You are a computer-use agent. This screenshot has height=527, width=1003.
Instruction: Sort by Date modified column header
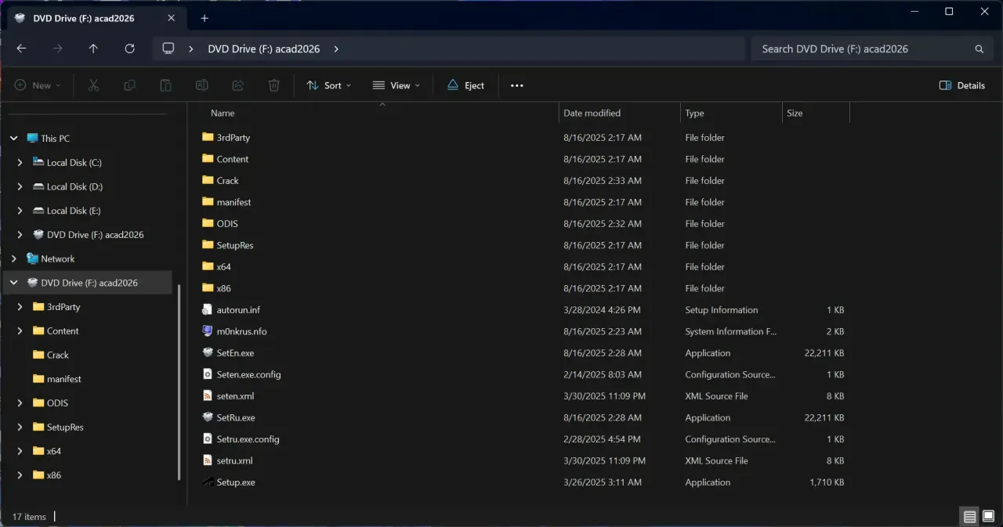592,114
